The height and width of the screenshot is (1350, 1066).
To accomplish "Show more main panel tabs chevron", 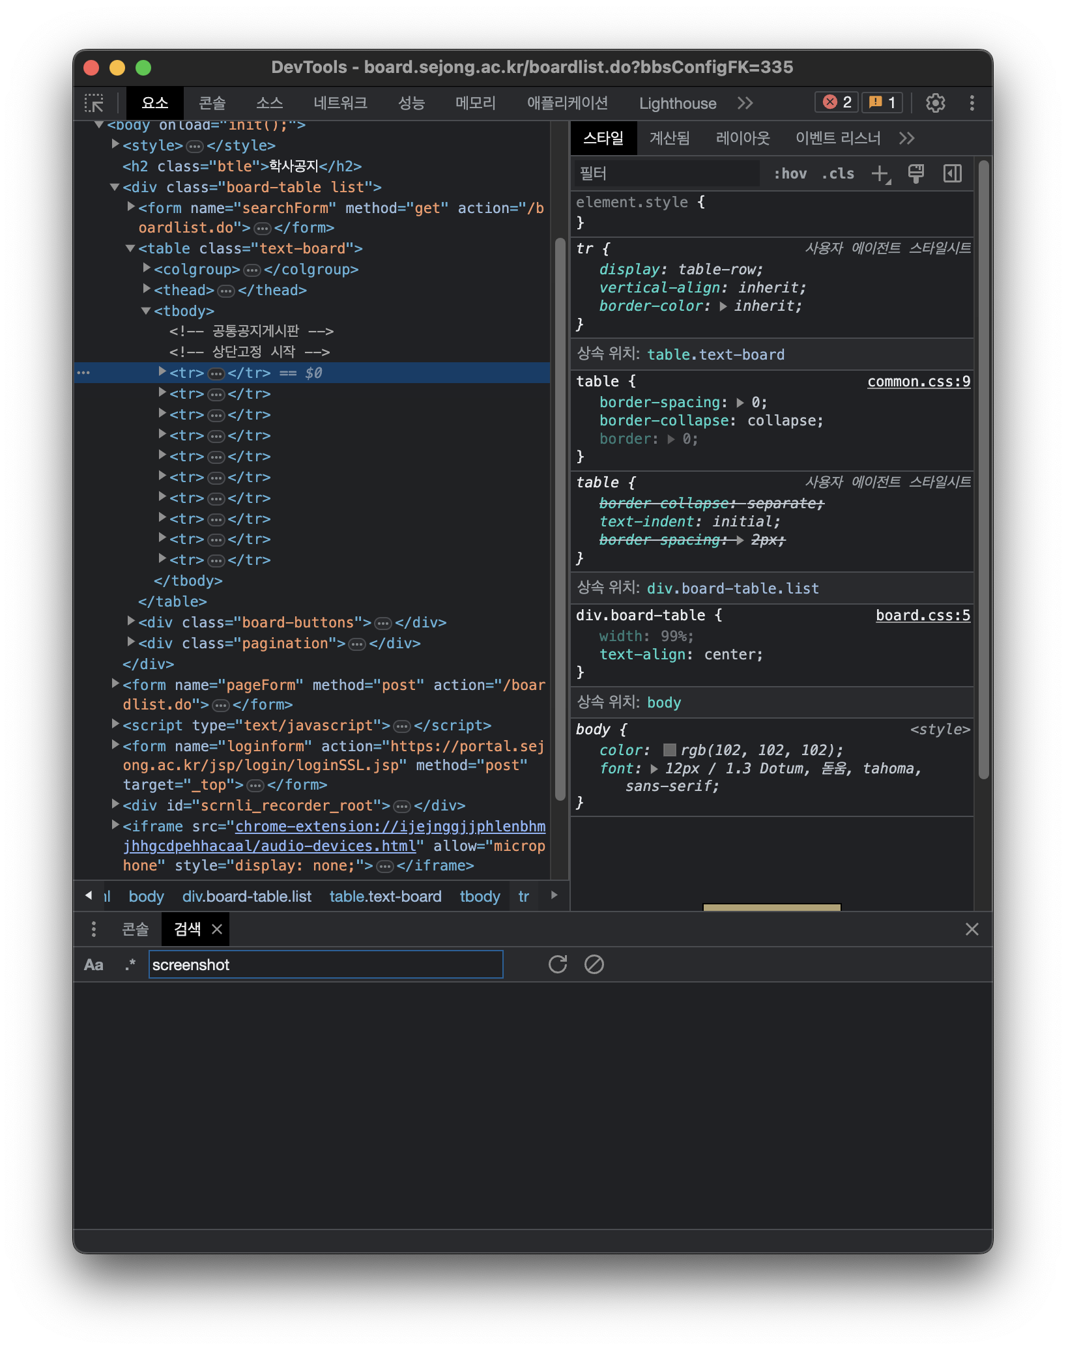I will [x=745, y=103].
